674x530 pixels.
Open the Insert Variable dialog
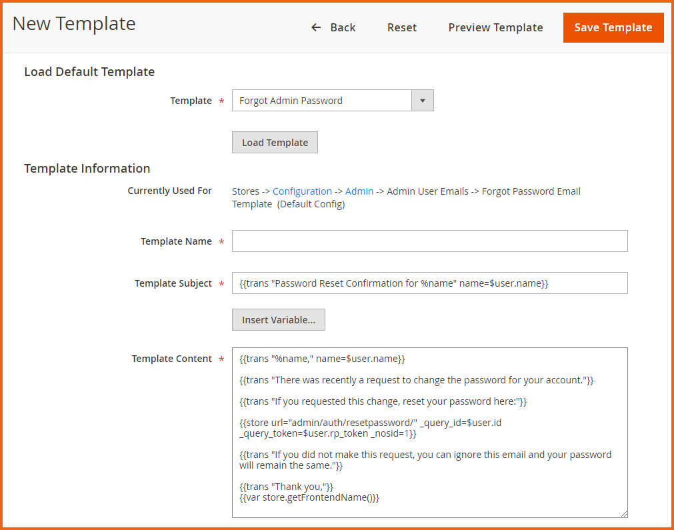(x=278, y=320)
